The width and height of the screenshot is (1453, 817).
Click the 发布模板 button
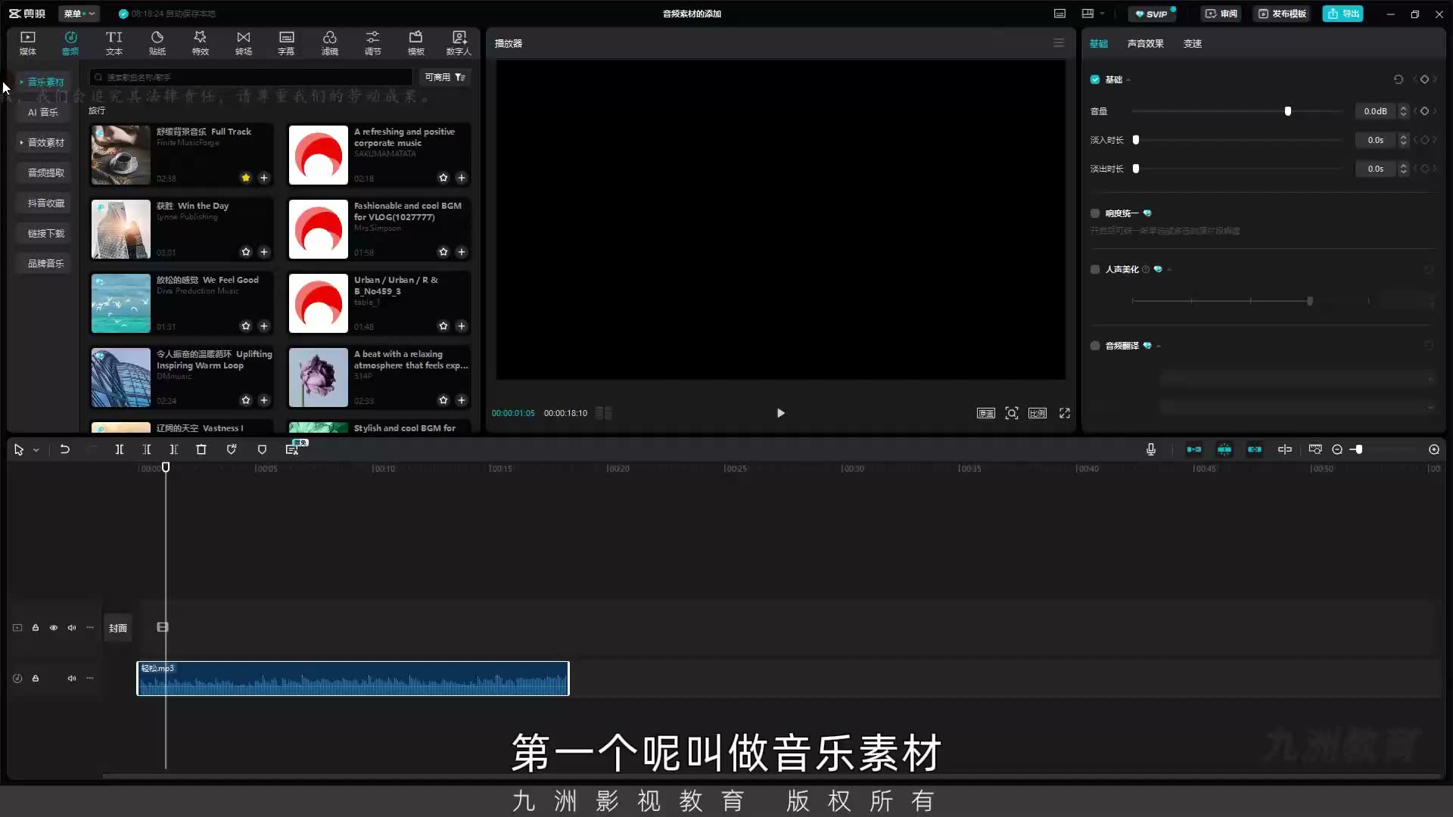[1282, 14]
